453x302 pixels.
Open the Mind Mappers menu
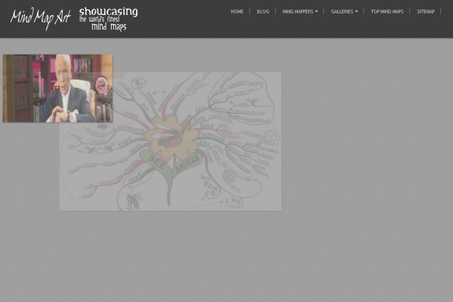[x=297, y=11]
